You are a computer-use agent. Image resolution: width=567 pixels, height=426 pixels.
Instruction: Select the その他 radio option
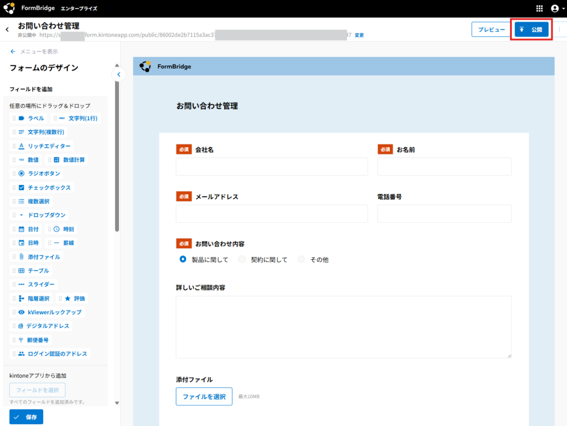coord(301,259)
